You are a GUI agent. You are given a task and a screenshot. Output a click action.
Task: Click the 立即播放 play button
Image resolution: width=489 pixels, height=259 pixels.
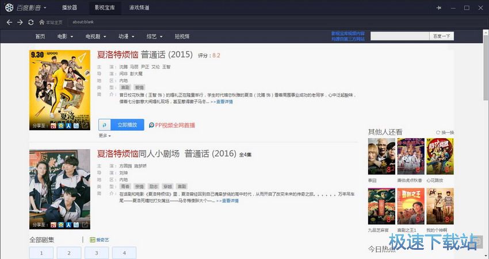click(127, 125)
